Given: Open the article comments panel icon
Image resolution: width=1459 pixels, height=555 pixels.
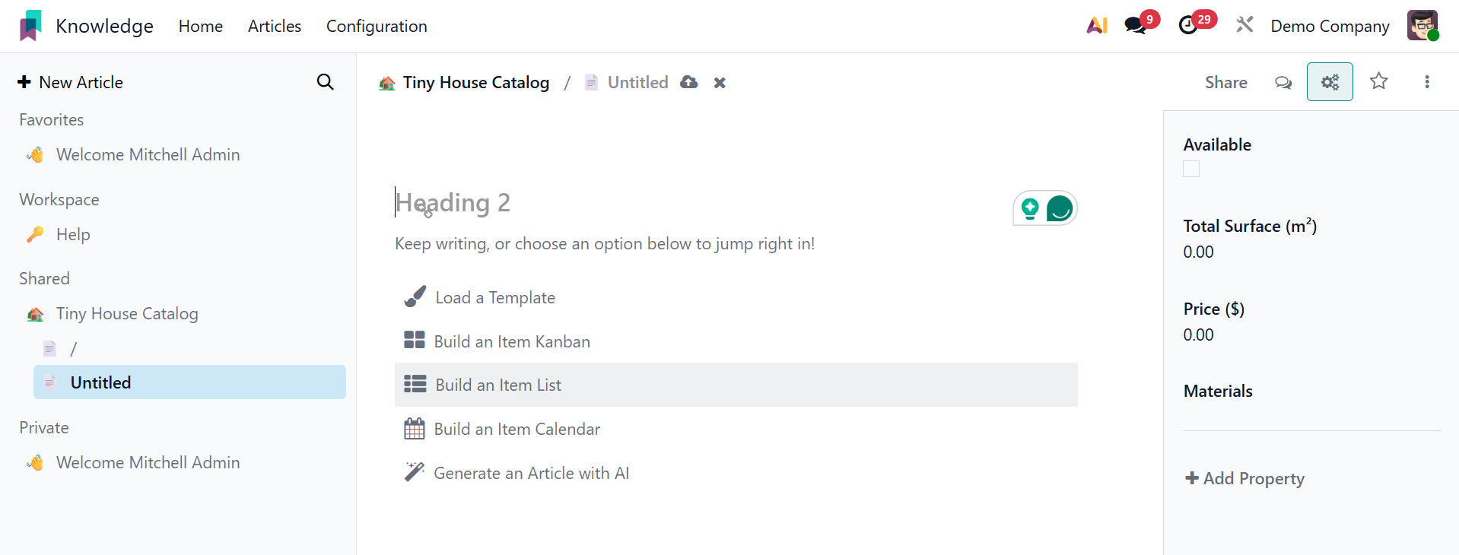Looking at the screenshot, I should coord(1283,82).
